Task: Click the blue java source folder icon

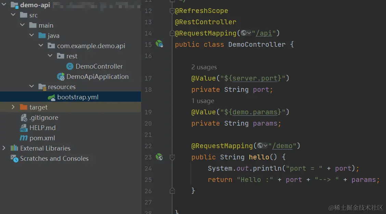Action: [x=42, y=35]
